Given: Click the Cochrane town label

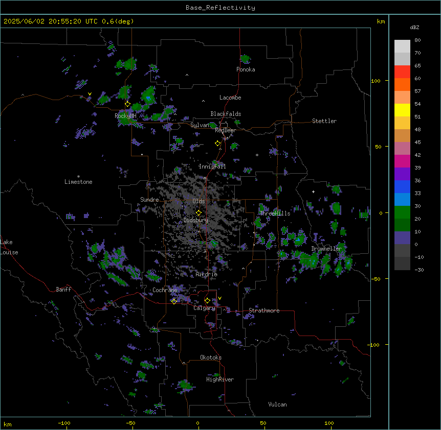Looking at the screenshot, I should point(165,290).
